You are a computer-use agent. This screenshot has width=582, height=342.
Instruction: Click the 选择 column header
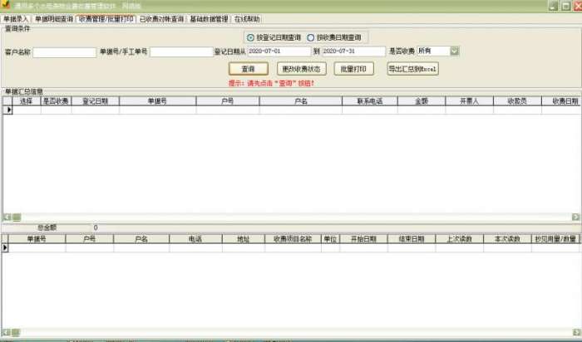27,100
